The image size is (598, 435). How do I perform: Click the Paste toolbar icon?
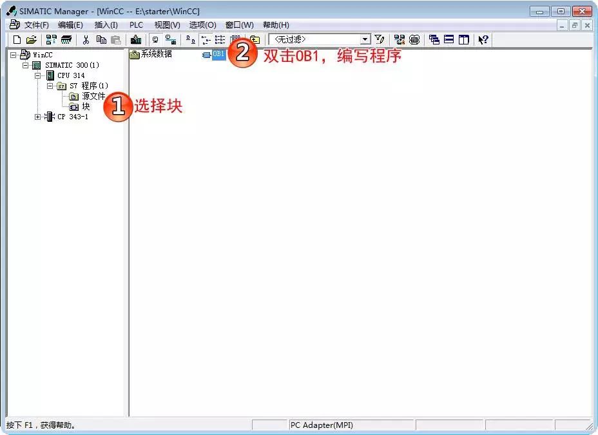click(116, 40)
